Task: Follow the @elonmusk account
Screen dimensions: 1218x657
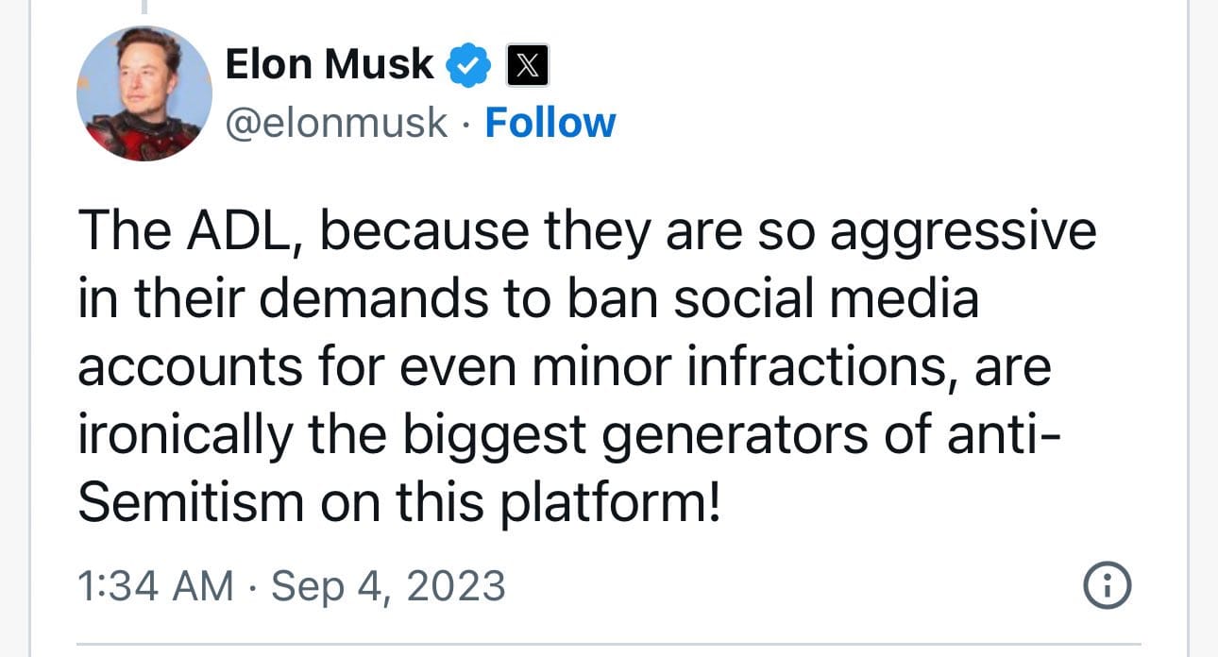Action: [550, 124]
